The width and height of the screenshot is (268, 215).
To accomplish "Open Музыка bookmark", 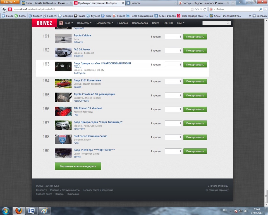I will (x=93, y=16).
